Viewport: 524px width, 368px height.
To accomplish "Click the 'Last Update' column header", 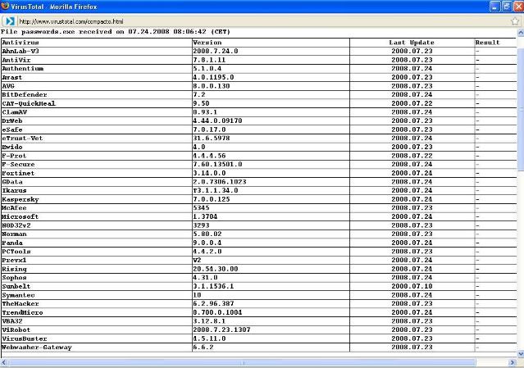I will [412, 43].
